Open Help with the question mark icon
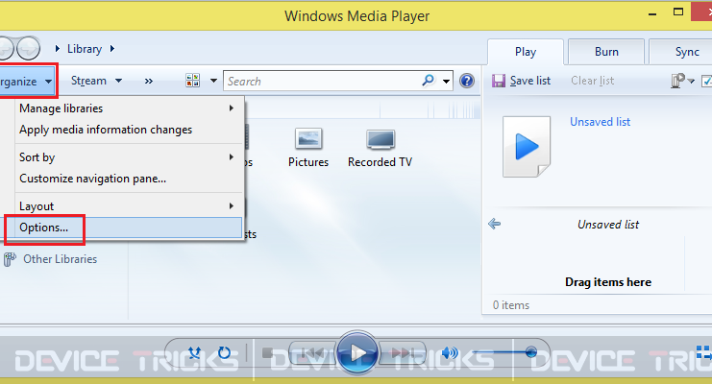Screen dimensions: 712x384 pyautogui.click(x=467, y=81)
